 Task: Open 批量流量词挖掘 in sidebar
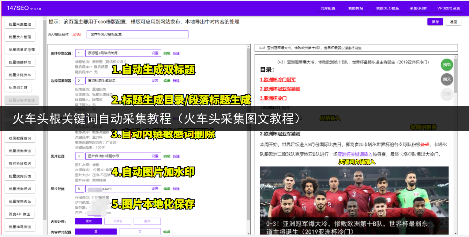tap(22, 50)
